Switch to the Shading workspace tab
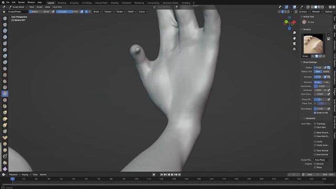The width and height of the screenshot is (336, 189). pyautogui.click(x=114, y=3)
